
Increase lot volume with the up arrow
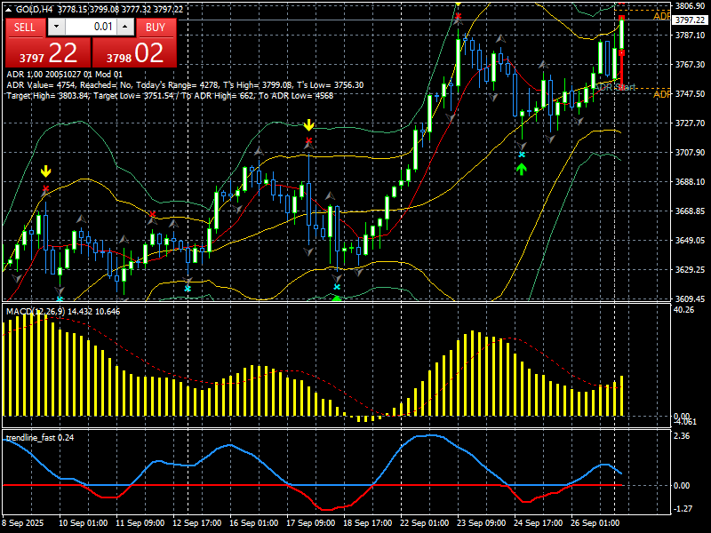click(x=125, y=27)
